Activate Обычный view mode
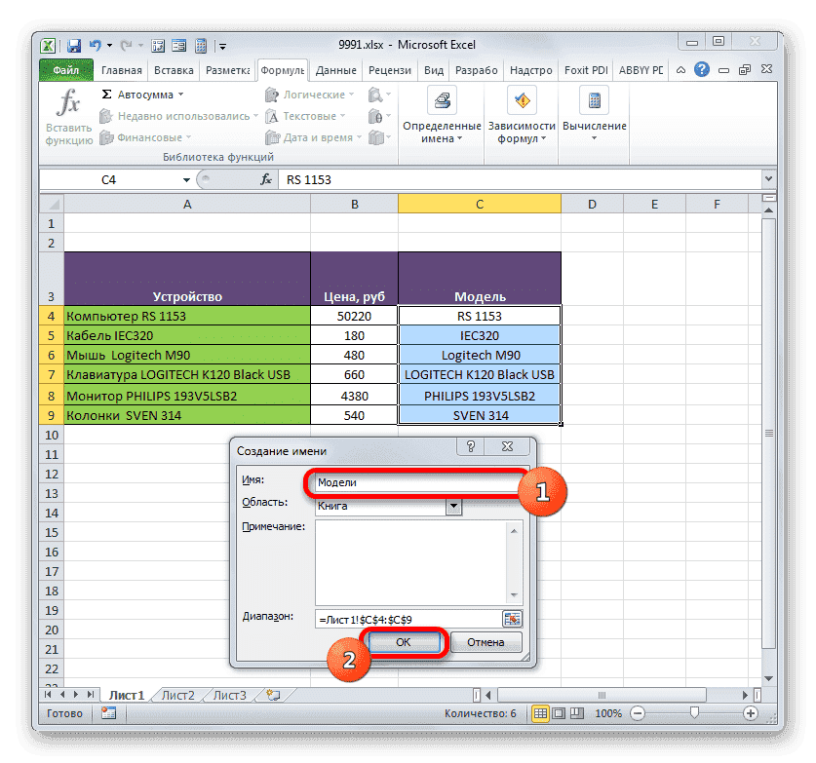The image size is (816, 763). tap(539, 712)
